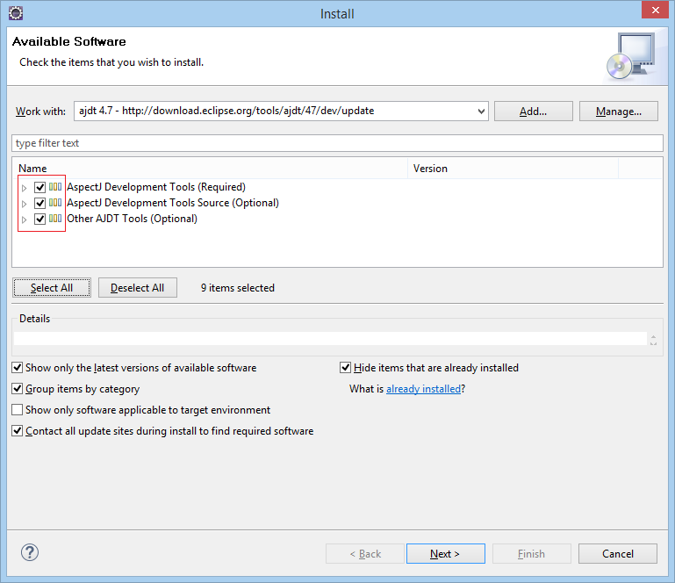Uncheck AspectJ Development Tools (Required)
The width and height of the screenshot is (675, 583).
(x=40, y=187)
